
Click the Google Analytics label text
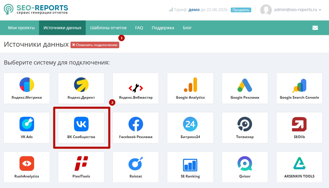[x=190, y=98]
